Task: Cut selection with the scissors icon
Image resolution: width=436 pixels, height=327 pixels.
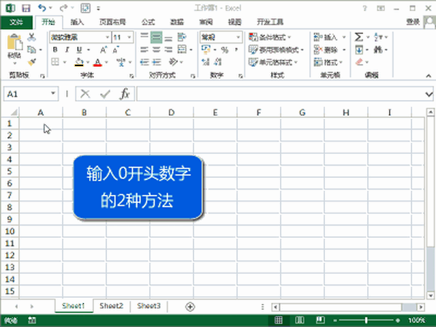Action: point(32,37)
